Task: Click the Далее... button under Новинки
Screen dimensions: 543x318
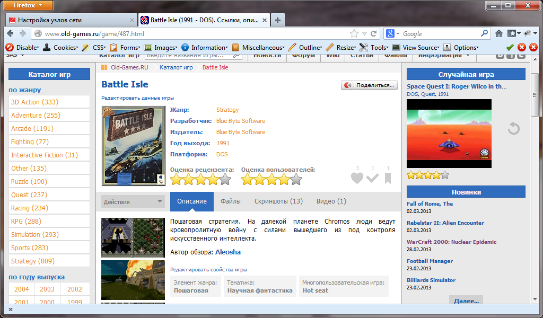Action: (x=466, y=301)
